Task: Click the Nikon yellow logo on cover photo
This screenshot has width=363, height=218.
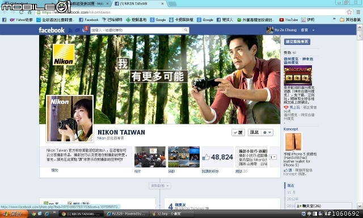Action: [x=64, y=54]
